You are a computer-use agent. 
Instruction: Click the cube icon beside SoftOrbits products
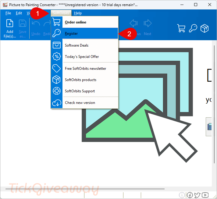click(56, 80)
